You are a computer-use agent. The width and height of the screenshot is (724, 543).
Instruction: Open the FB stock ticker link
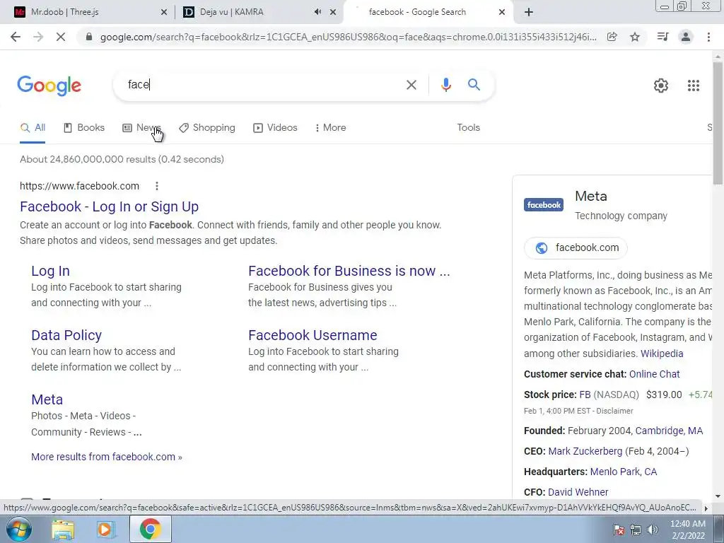[585, 395]
